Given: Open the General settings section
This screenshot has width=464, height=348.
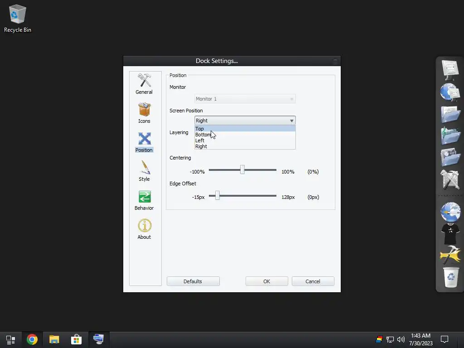Looking at the screenshot, I should tap(144, 84).
